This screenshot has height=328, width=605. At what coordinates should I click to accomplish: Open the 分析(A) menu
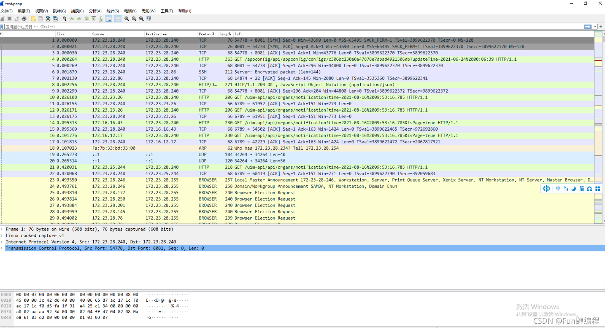[95, 11]
